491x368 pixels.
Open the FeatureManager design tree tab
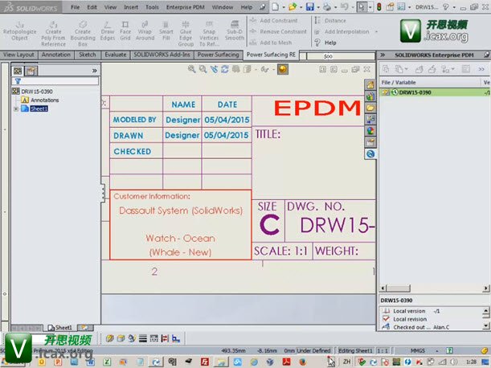tap(18, 71)
